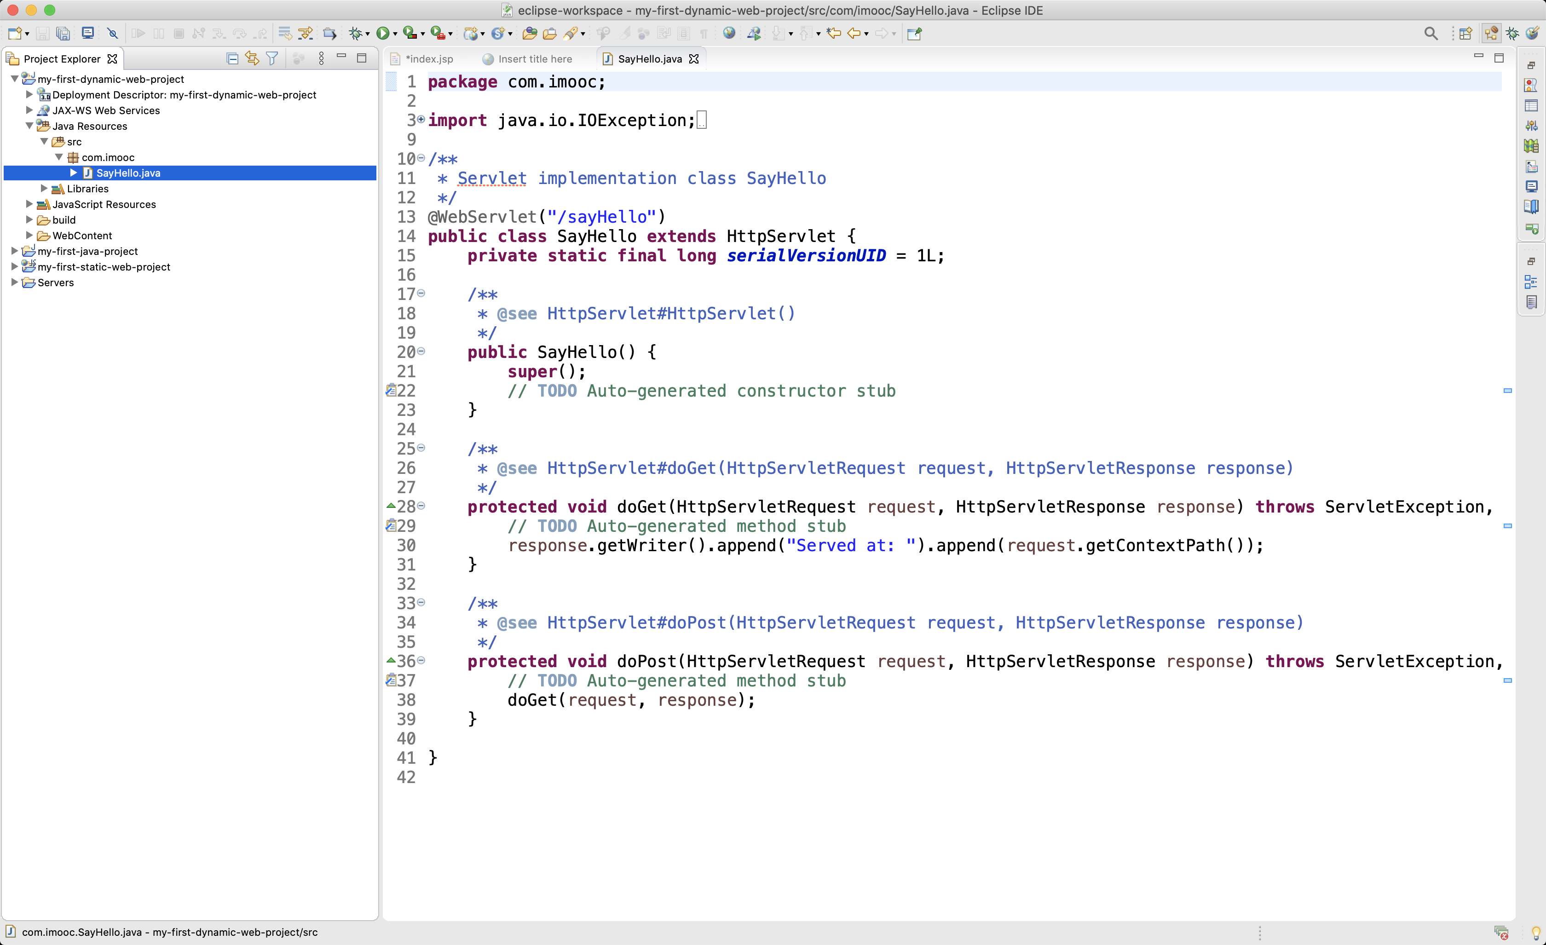Toggle fold marker at line 17
The height and width of the screenshot is (945, 1546).
[x=421, y=293]
